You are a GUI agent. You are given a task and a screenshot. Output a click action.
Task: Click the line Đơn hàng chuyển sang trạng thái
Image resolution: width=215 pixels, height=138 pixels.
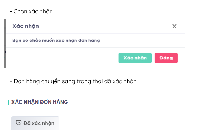pyautogui.click(x=73, y=81)
